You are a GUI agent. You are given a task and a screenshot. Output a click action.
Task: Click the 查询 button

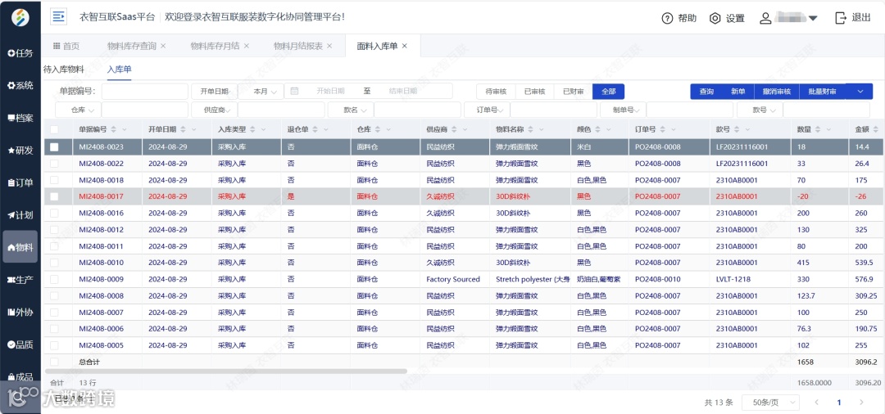(x=706, y=92)
